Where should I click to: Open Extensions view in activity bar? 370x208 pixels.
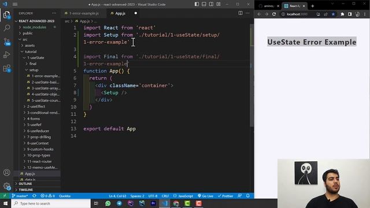pyautogui.click(x=6, y=68)
